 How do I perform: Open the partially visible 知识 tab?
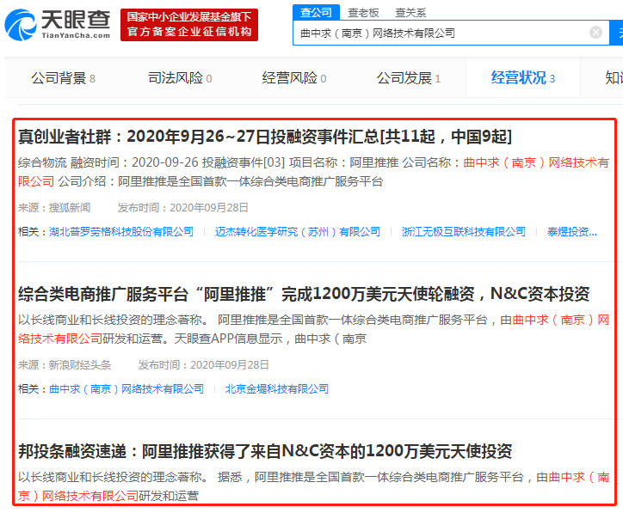click(x=614, y=78)
